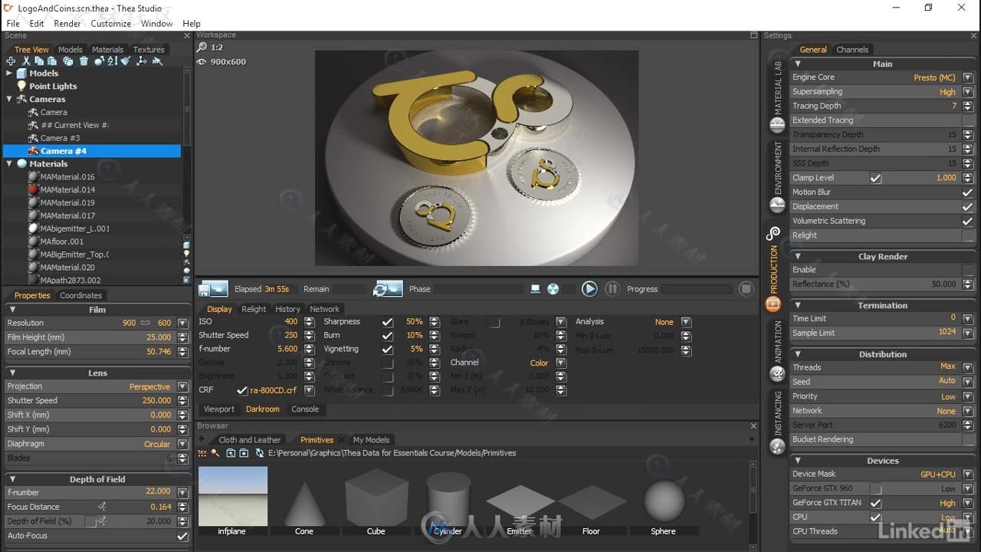This screenshot has height=552, width=981.
Task: Open the Environment sidebar panel icon
Action: 777,205
